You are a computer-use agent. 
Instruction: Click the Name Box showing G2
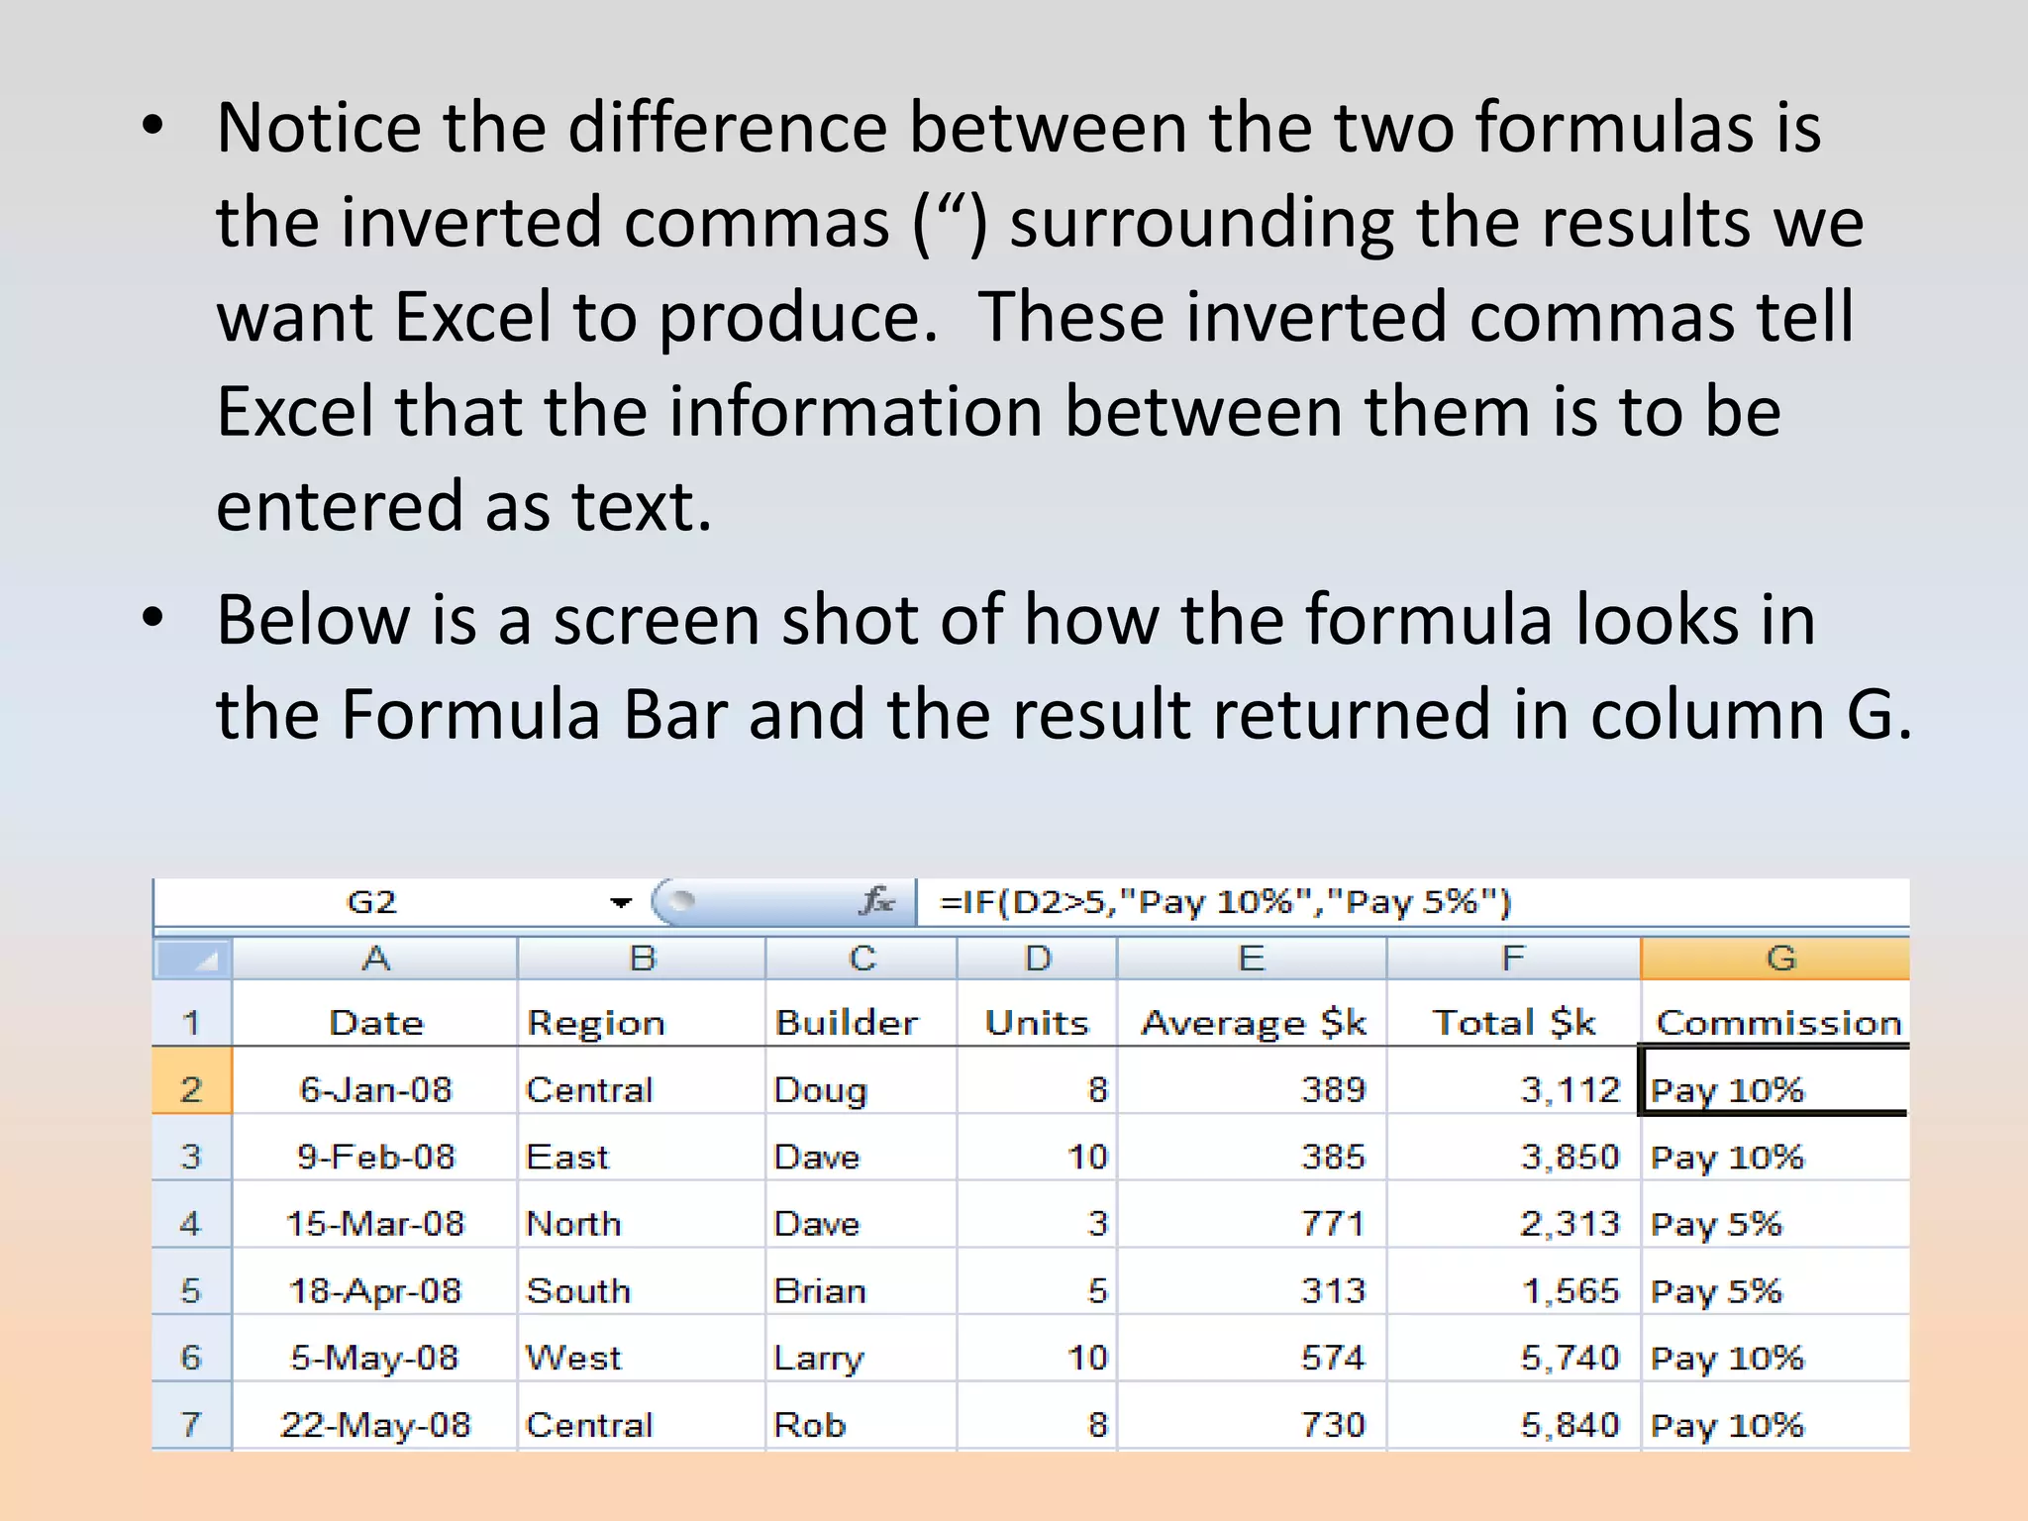[373, 902]
